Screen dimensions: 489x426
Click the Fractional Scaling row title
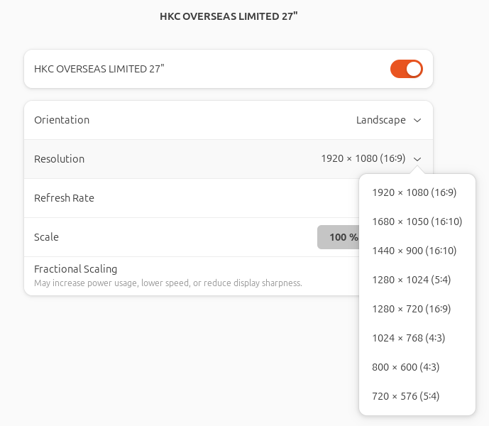click(75, 269)
